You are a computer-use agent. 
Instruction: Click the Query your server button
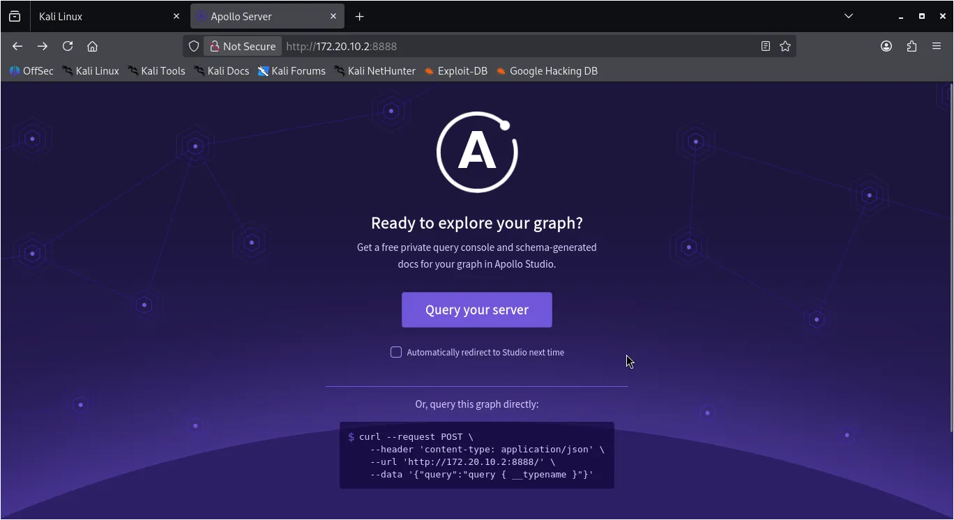[477, 309]
